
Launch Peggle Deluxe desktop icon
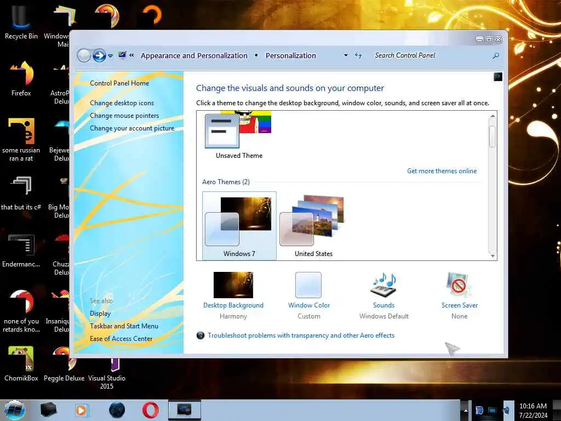pyautogui.click(x=64, y=364)
